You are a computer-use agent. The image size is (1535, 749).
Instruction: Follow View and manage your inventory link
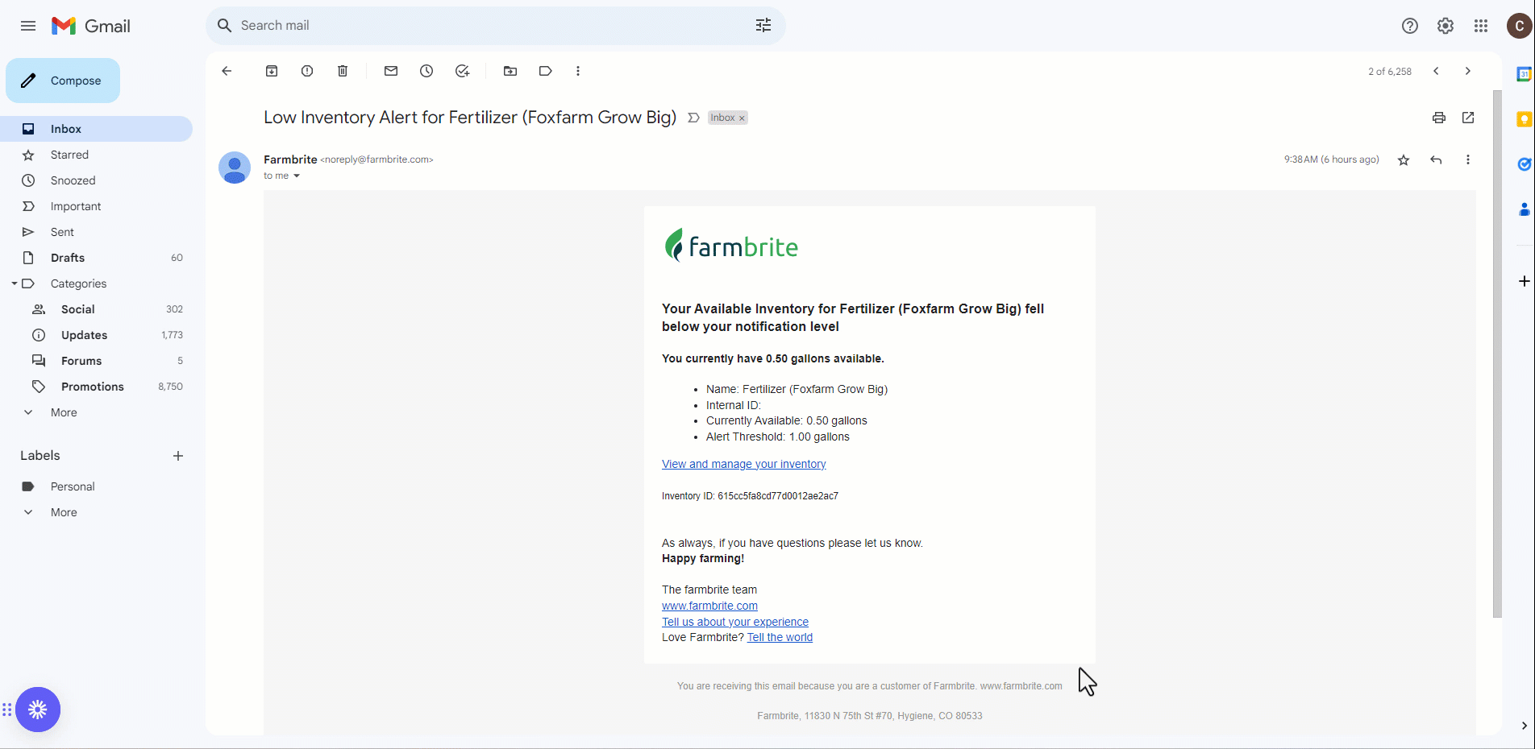pyautogui.click(x=743, y=464)
